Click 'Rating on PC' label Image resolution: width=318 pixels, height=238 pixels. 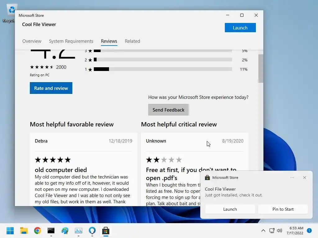point(39,75)
